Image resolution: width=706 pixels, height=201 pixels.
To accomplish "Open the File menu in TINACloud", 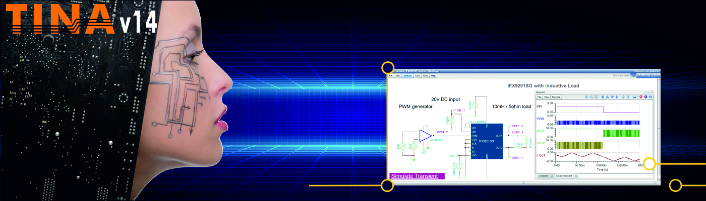I will (x=391, y=76).
